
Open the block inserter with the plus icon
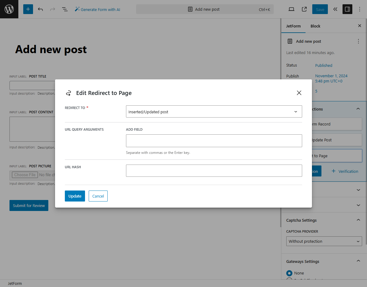[28, 9]
